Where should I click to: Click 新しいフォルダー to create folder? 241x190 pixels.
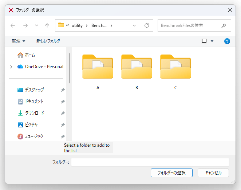[x=50, y=41]
